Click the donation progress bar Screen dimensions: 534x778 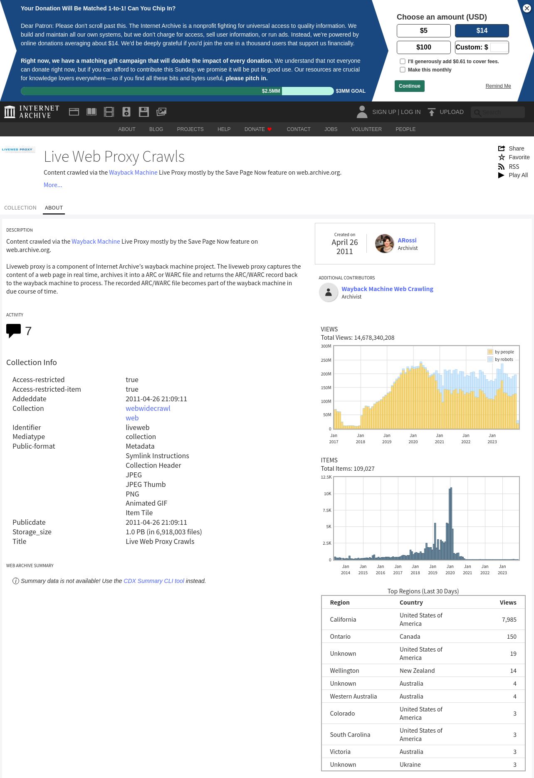pyautogui.click(x=177, y=91)
